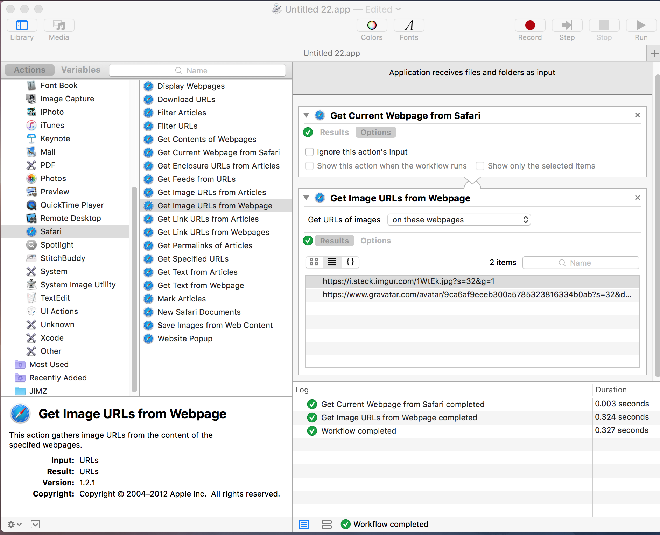Open the JIMZ folder
Viewport: 660px width, 535px height.
[65, 391]
